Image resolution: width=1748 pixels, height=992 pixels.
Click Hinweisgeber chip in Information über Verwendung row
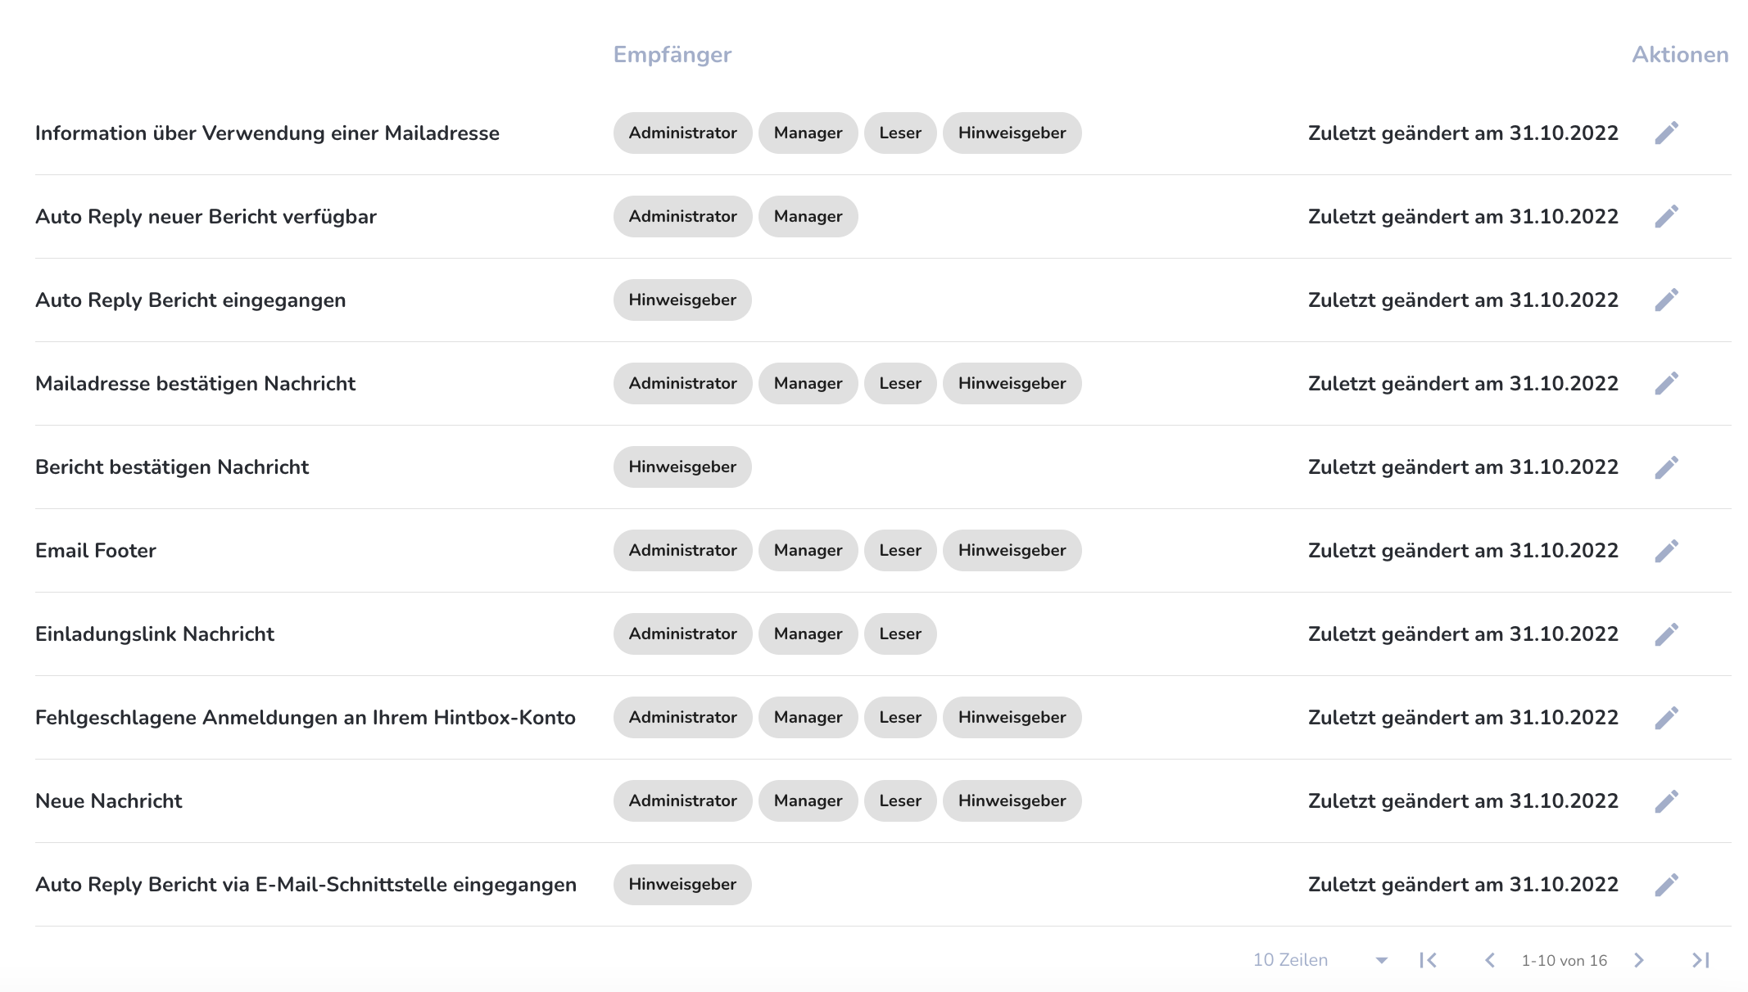[1012, 133]
